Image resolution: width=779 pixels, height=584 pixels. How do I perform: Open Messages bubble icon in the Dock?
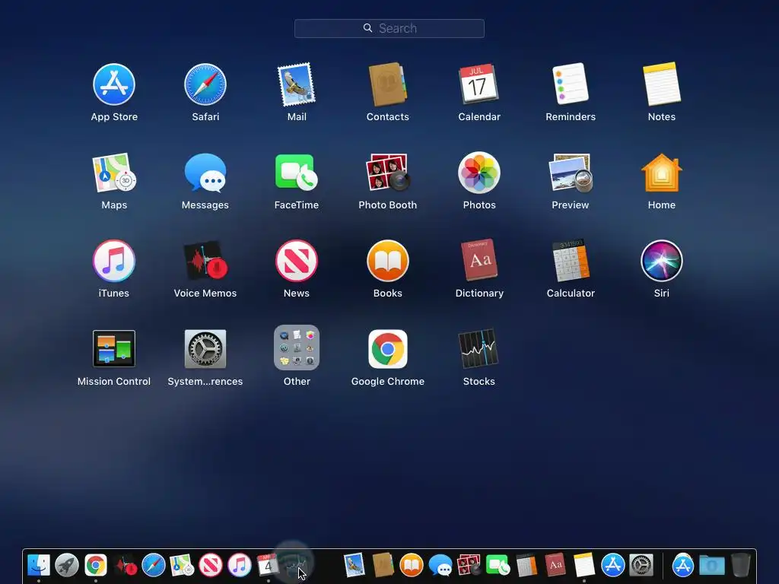[x=440, y=565]
